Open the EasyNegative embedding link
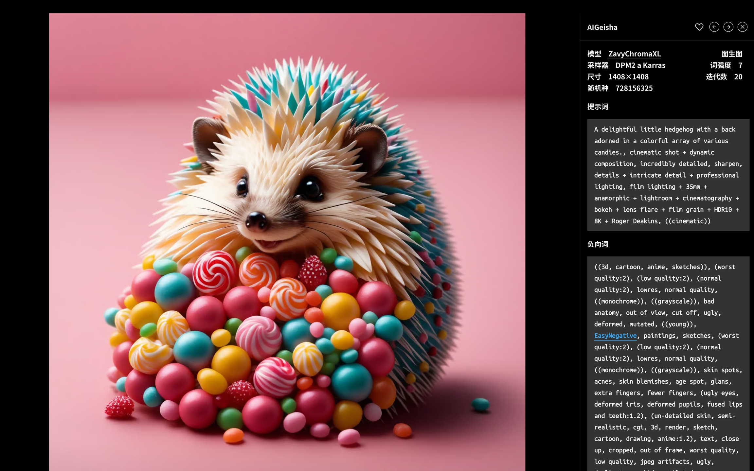 coord(615,336)
